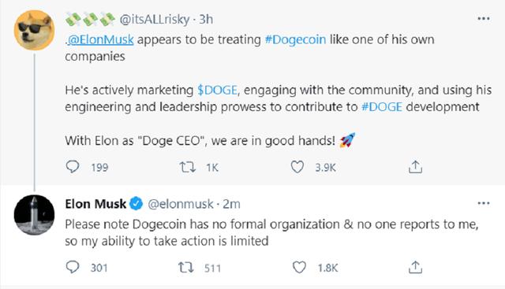The height and width of the screenshot is (289, 505).
Task: Open the #Dogecoin hashtag
Action: (x=295, y=39)
